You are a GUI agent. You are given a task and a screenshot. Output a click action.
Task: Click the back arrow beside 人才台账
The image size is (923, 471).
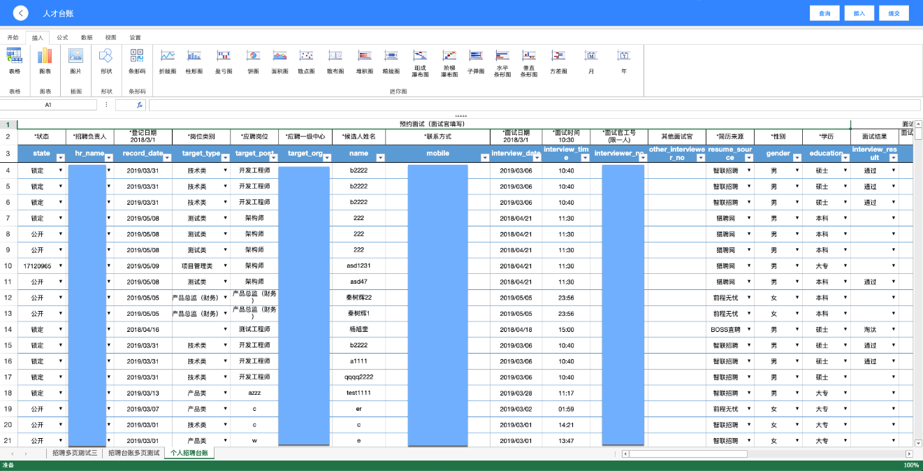(x=21, y=13)
